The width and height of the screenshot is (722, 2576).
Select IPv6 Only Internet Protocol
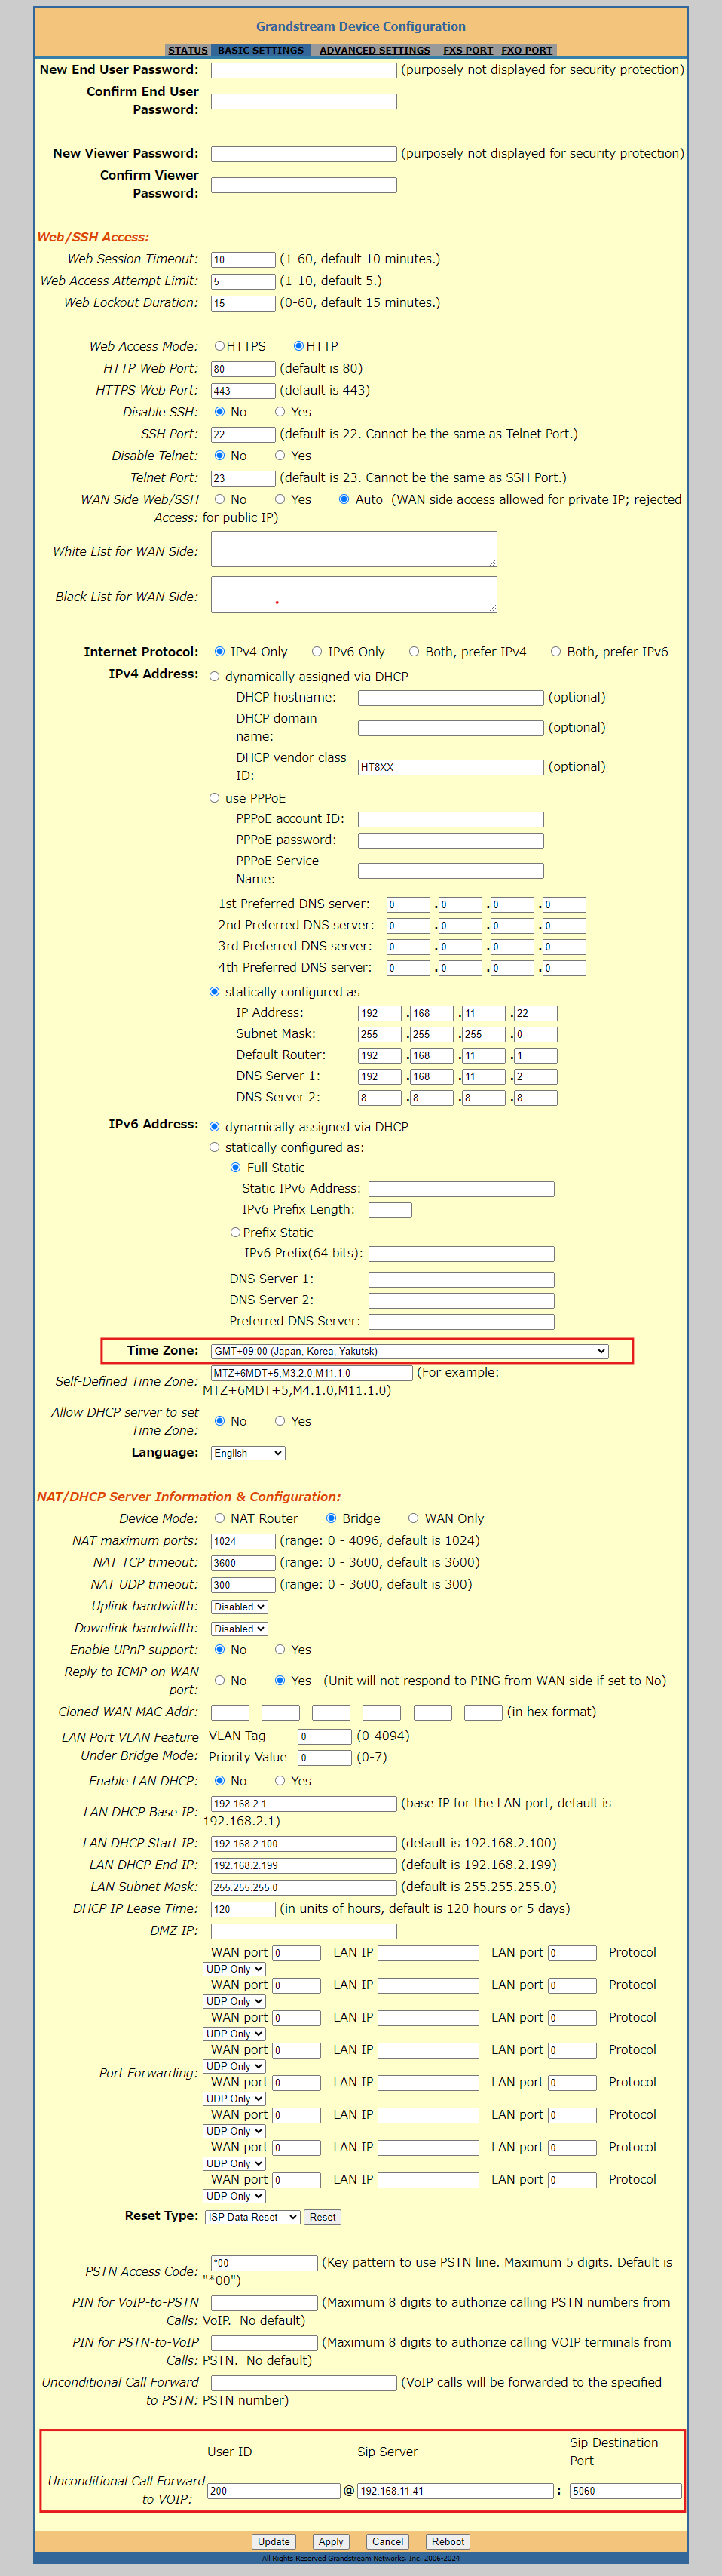pyautogui.click(x=317, y=652)
